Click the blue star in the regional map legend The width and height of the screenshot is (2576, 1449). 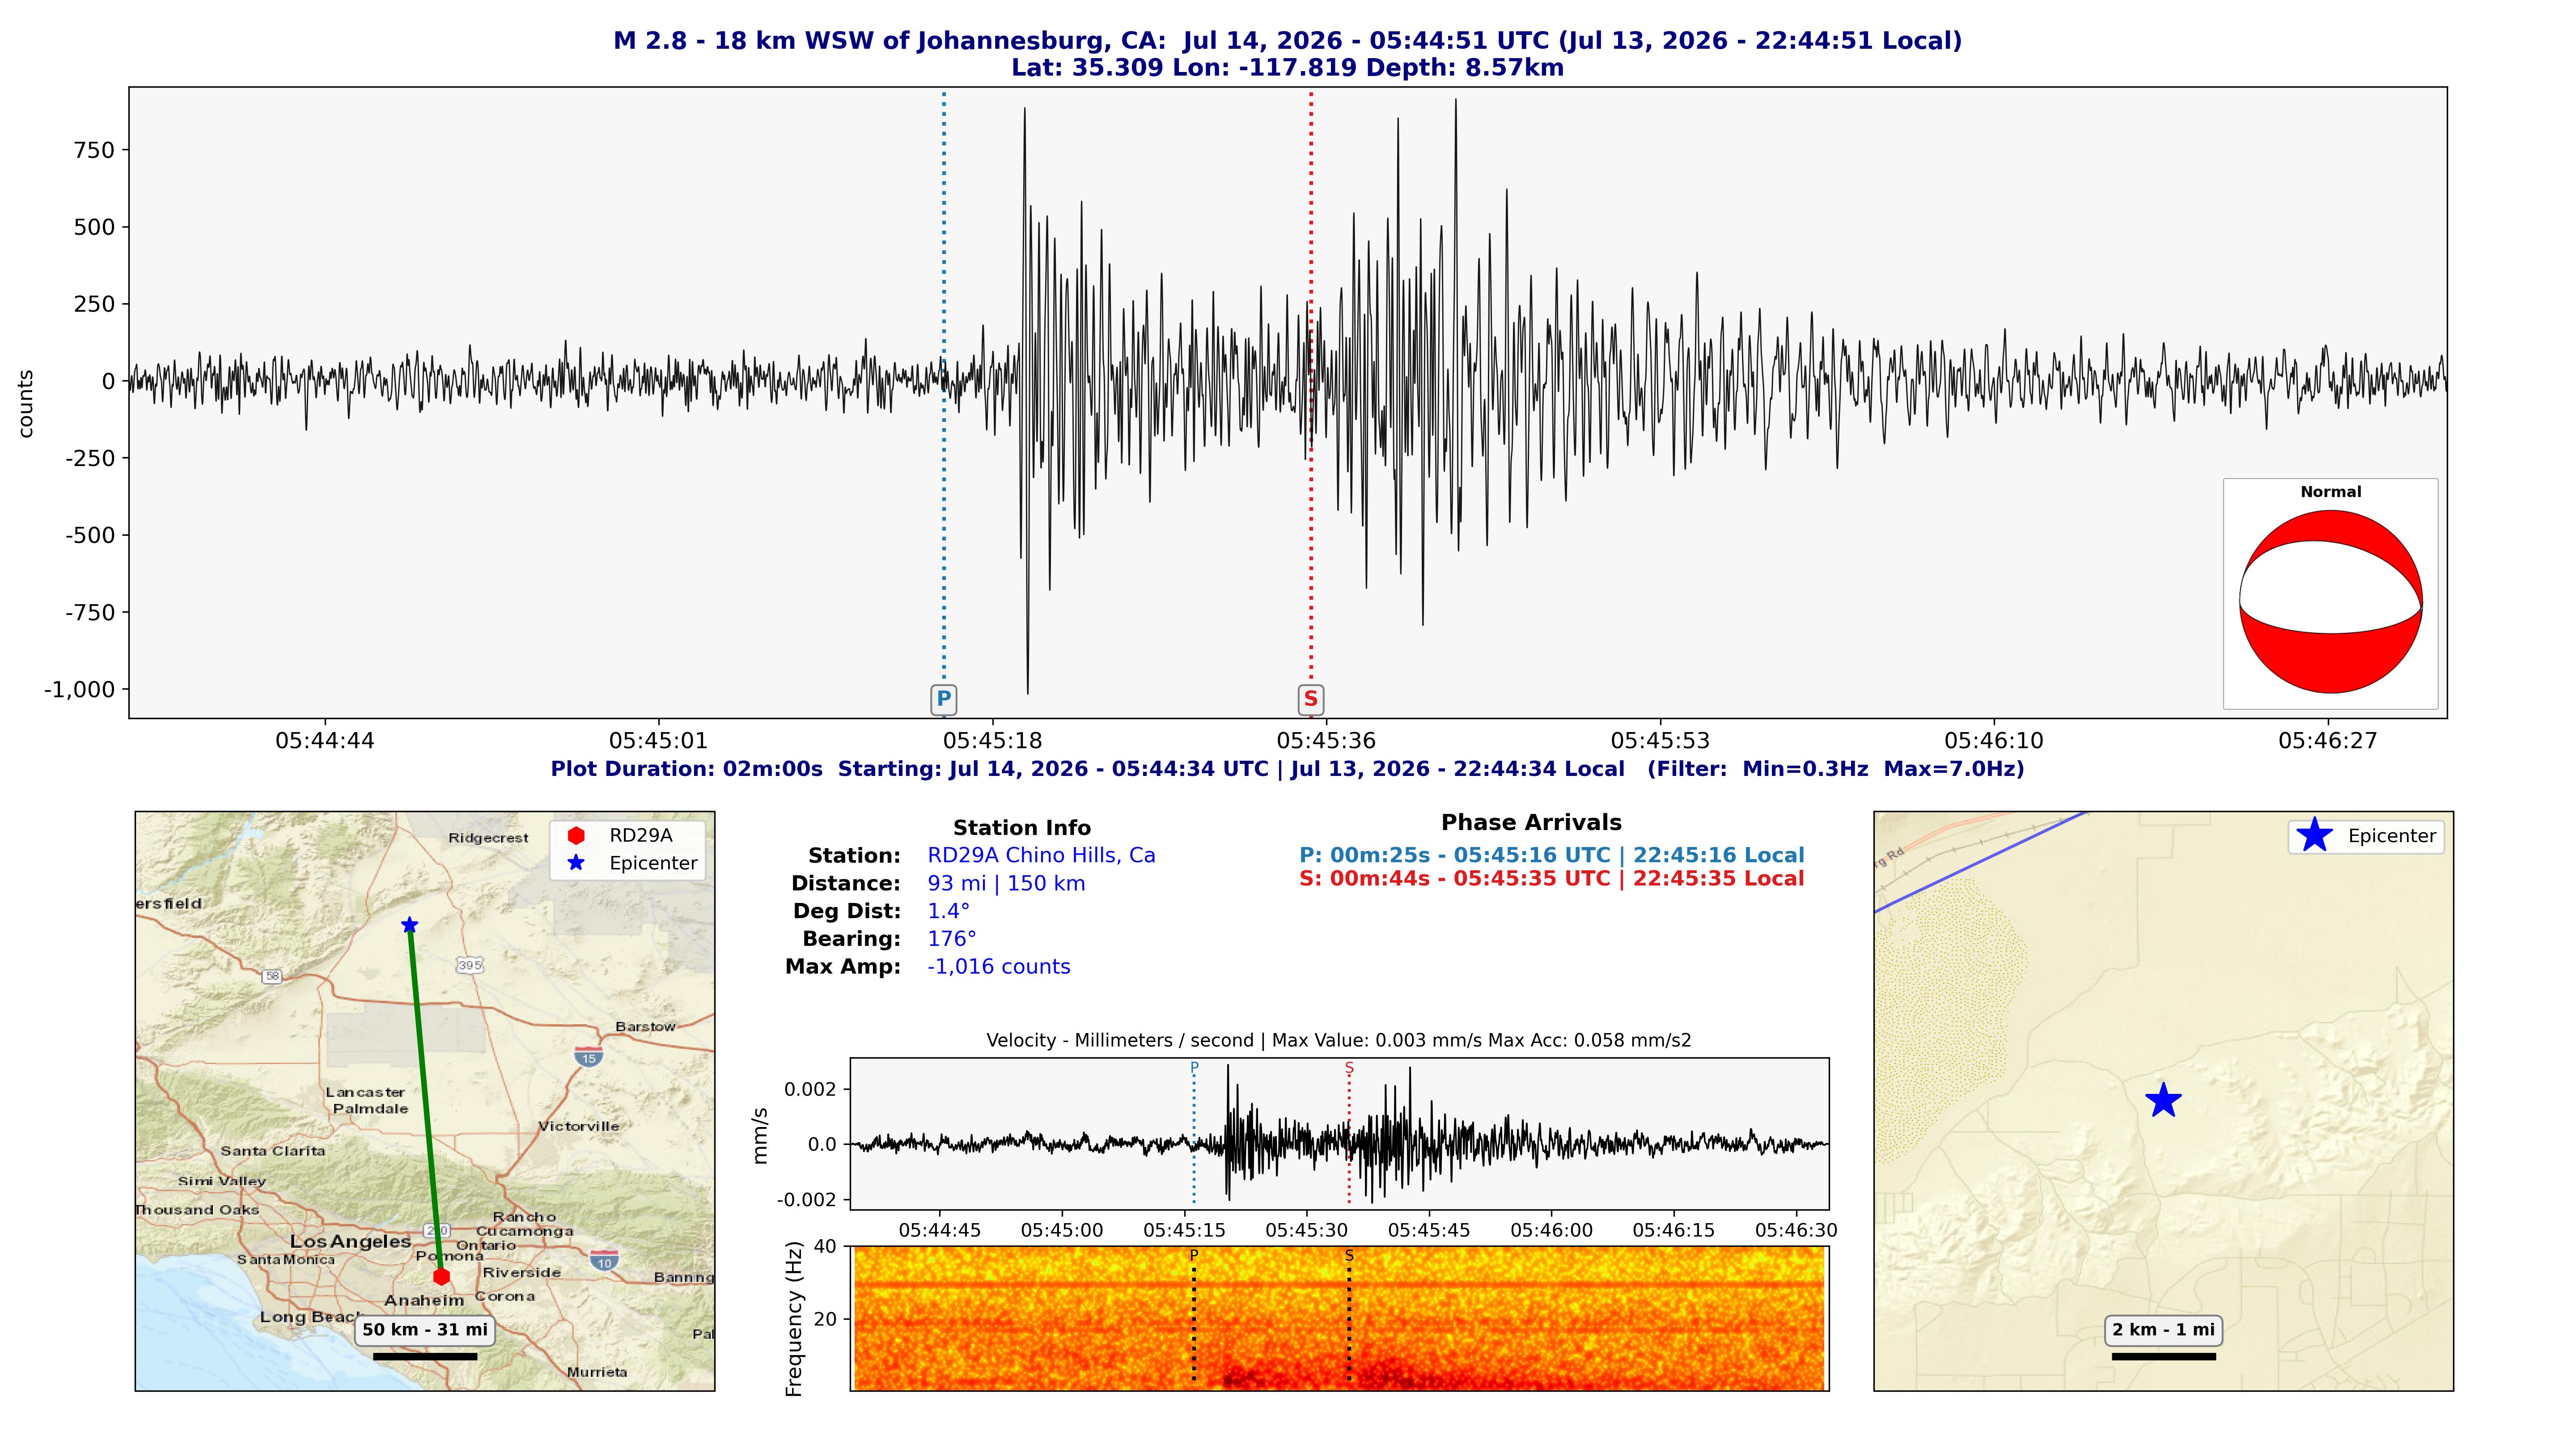pos(576,863)
